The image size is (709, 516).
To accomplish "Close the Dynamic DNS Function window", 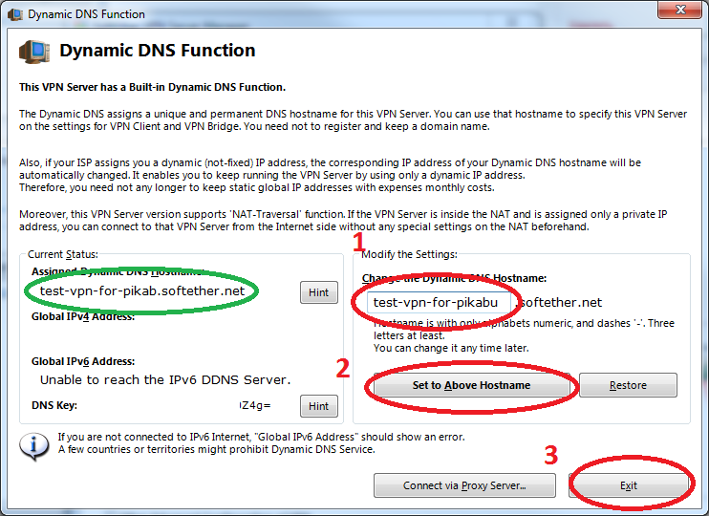I will click(x=679, y=10).
